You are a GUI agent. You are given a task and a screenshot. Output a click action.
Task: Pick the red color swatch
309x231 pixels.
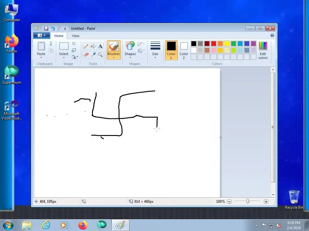(x=214, y=44)
